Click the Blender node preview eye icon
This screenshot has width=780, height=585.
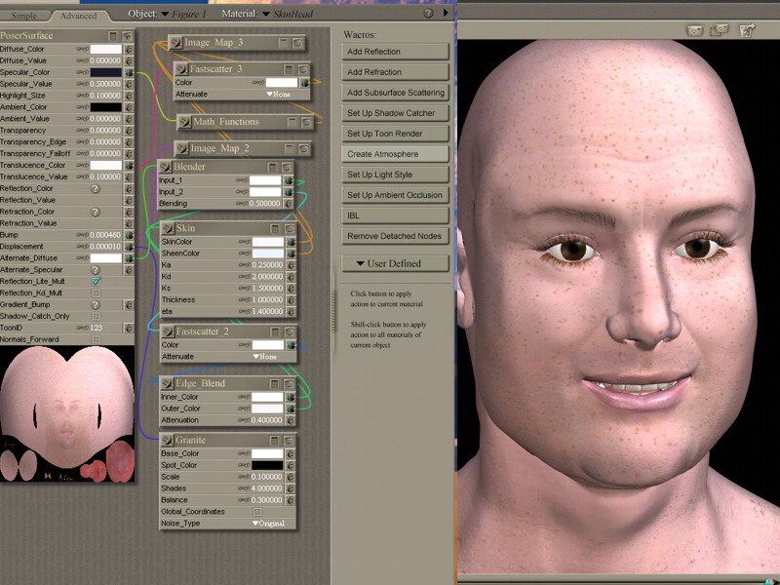click(x=288, y=167)
